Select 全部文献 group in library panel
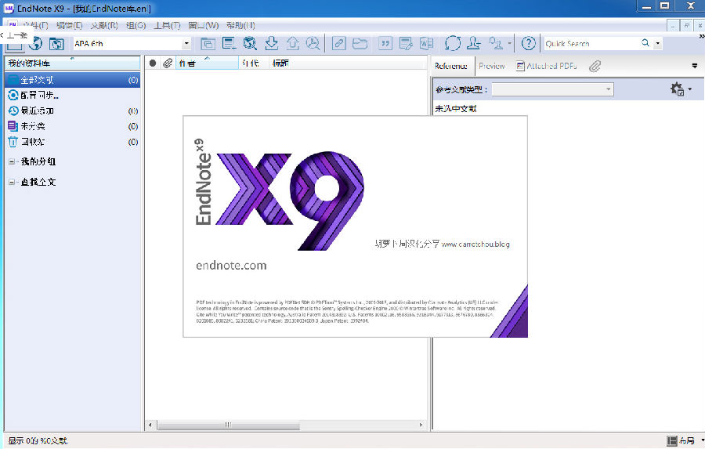 click(72, 80)
